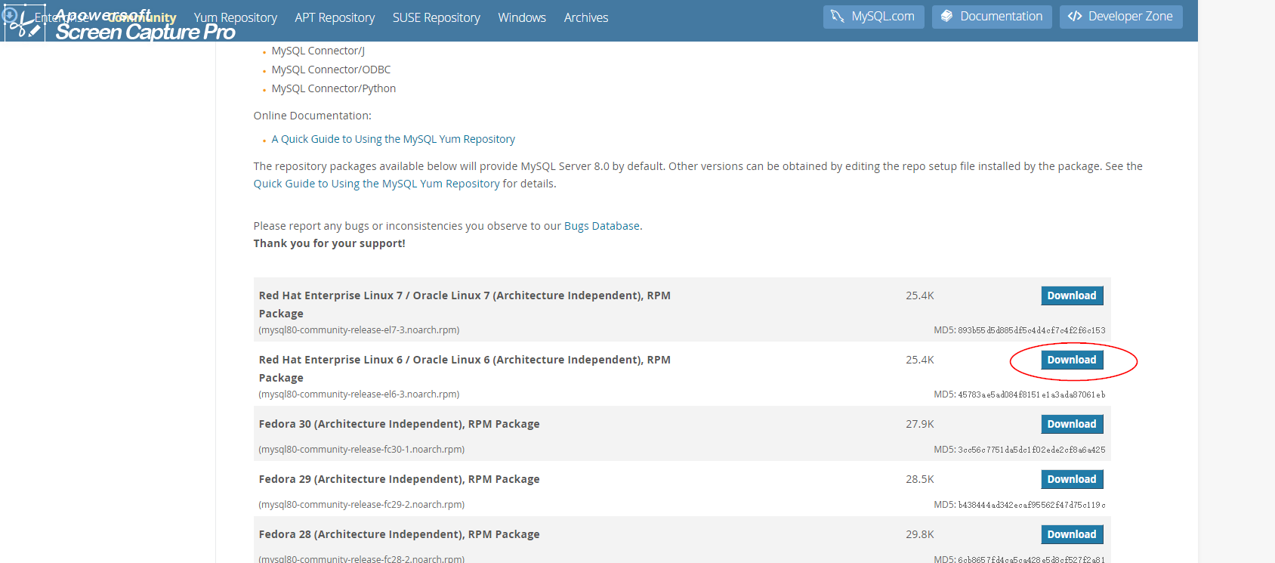Click the Documentation book icon
Image resolution: width=1275 pixels, height=563 pixels.
coord(946,17)
